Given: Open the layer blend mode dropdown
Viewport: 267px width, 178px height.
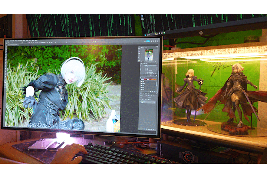Looking at the screenshot, I should coord(143,98).
